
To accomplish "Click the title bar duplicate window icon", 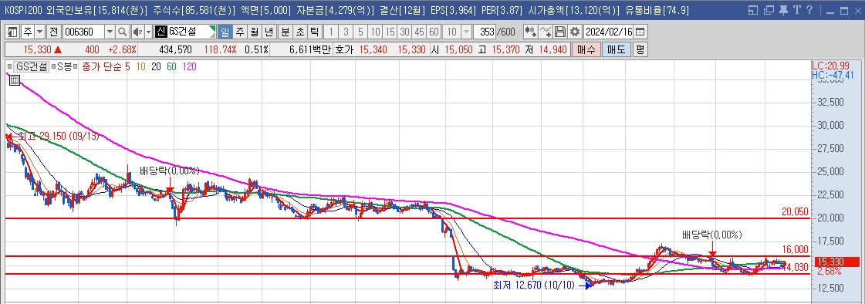I will tap(769, 10).
